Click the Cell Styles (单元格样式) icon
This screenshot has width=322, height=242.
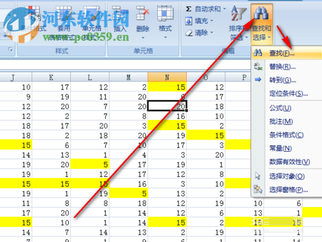pyautogui.click(x=92, y=14)
